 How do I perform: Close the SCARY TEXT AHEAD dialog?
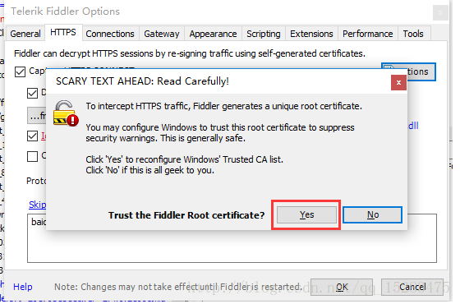point(398,82)
